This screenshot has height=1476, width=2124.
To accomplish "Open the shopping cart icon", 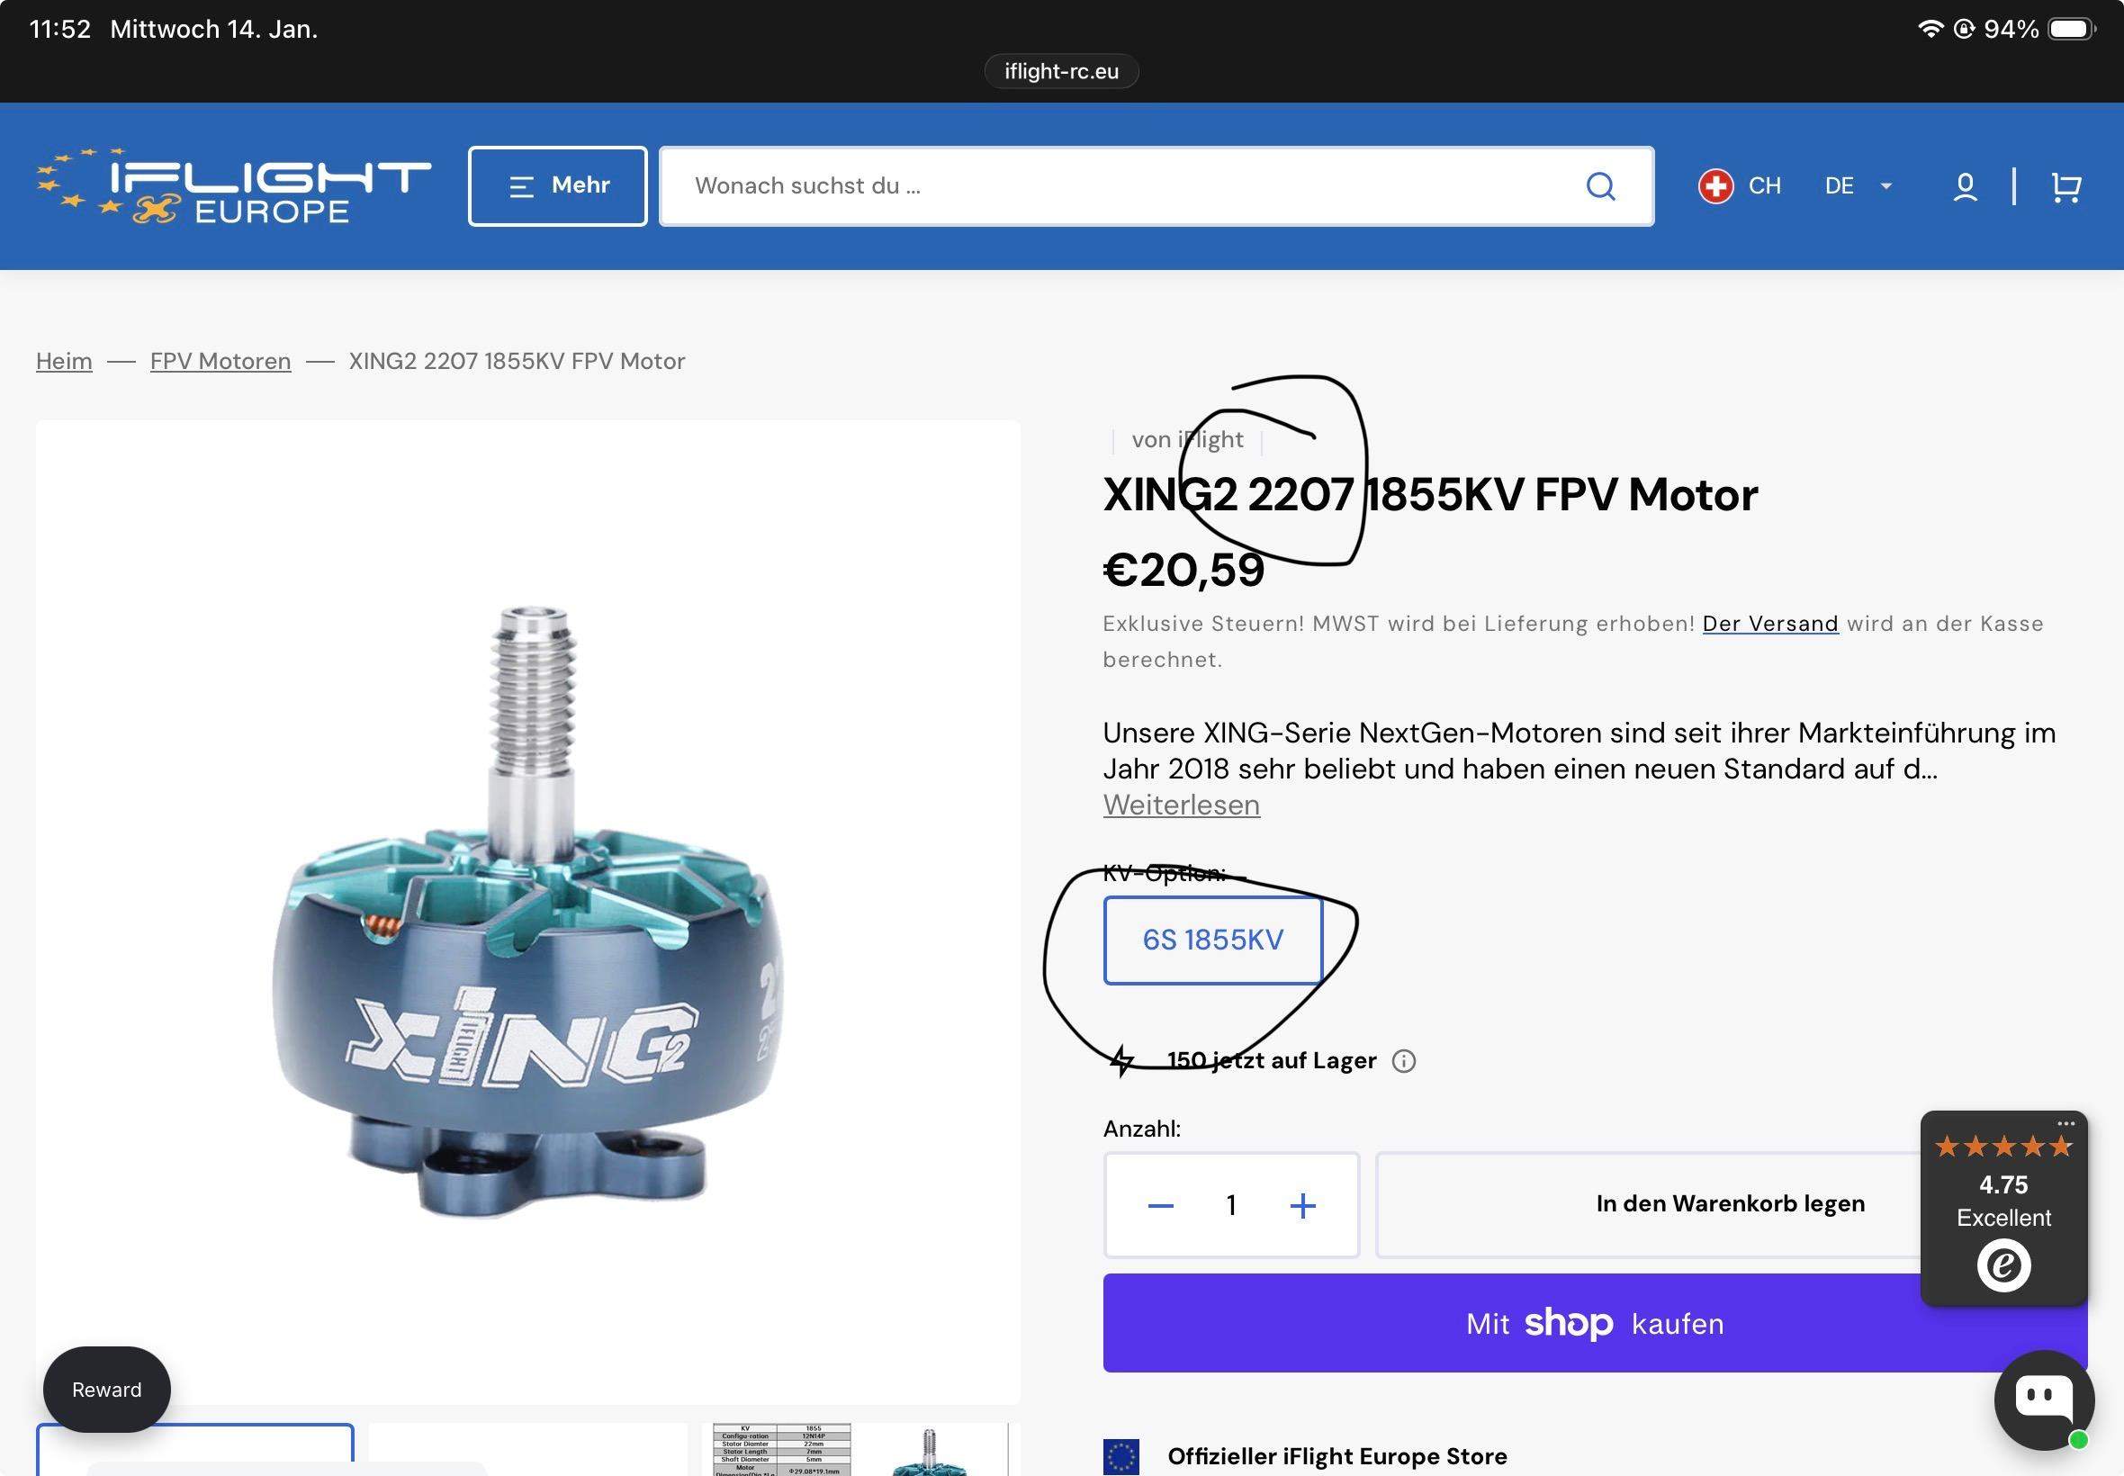I will pos(2065,187).
